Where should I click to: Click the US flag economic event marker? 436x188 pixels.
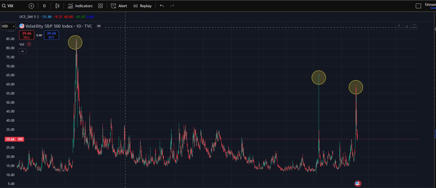tap(358, 183)
